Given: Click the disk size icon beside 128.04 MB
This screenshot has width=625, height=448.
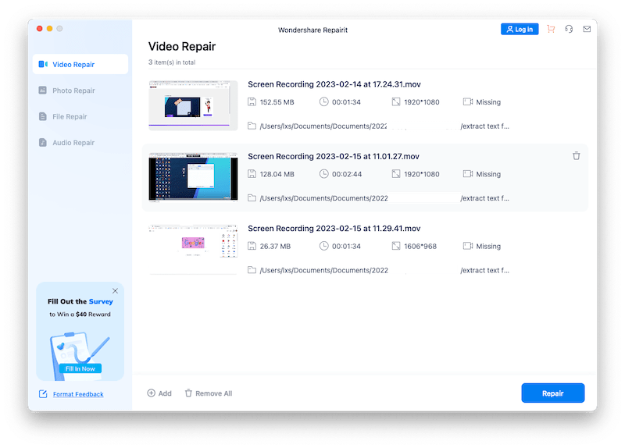Looking at the screenshot, I should tap(252, 174).
